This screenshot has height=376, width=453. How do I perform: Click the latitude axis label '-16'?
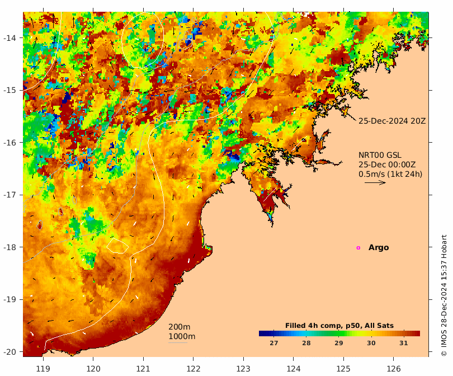coord(10,143)
